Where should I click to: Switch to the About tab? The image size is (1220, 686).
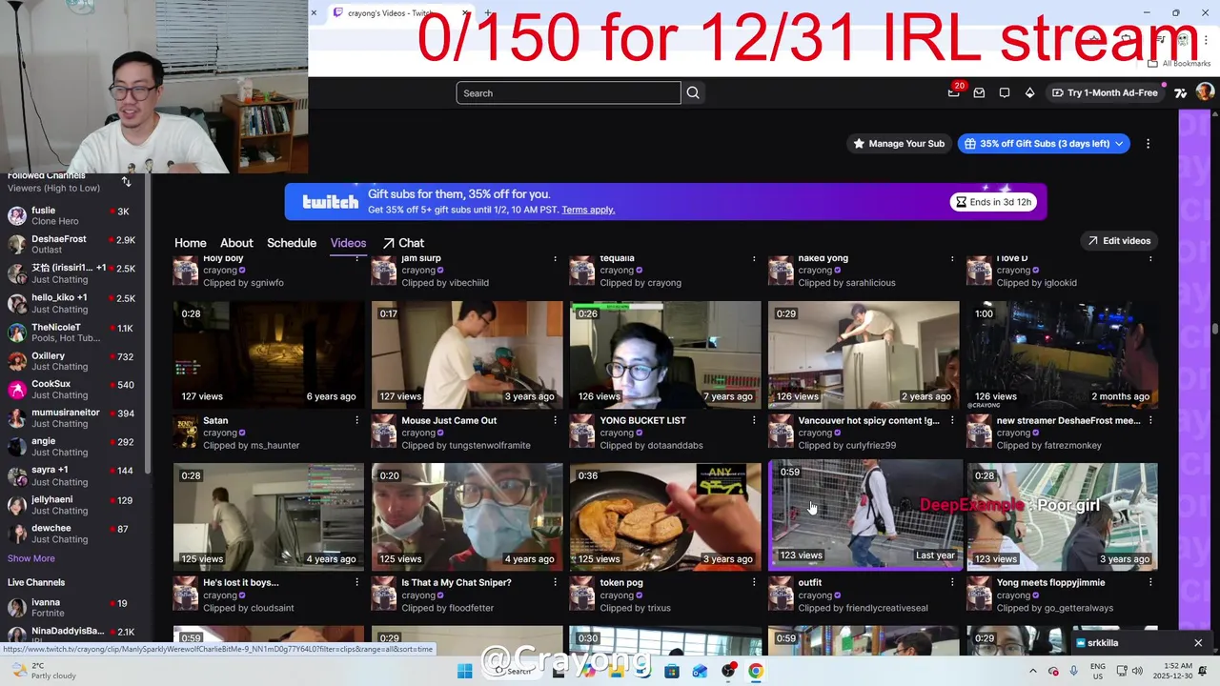[x=236, y=243]
